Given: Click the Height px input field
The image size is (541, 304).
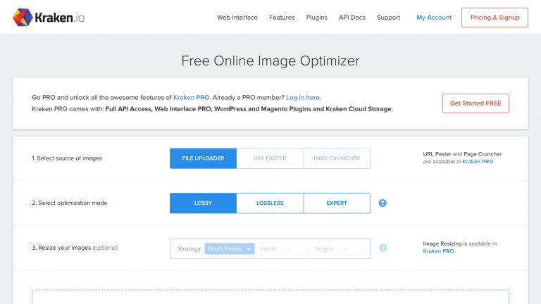Looking at the screenshot, I should point(352,248).
